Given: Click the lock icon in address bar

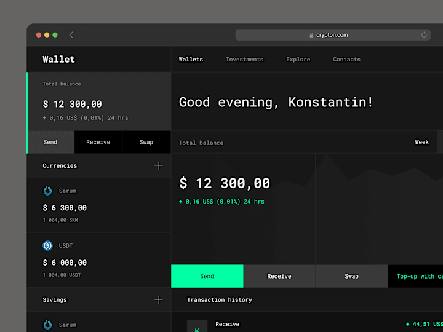Looking at the screenshot, I should point(311,35).
